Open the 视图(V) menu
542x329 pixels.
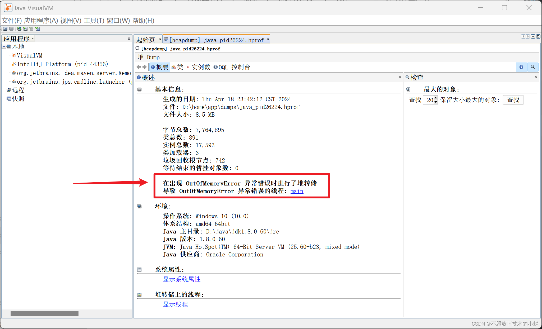click(x=71, y=20)
